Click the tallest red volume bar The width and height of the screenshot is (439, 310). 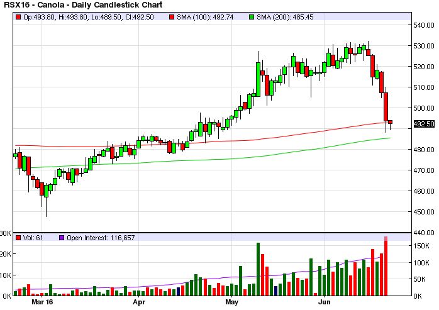click(386, 267)
